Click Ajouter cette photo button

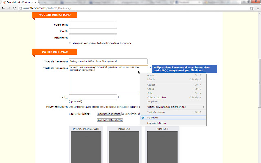coord(110,120)
